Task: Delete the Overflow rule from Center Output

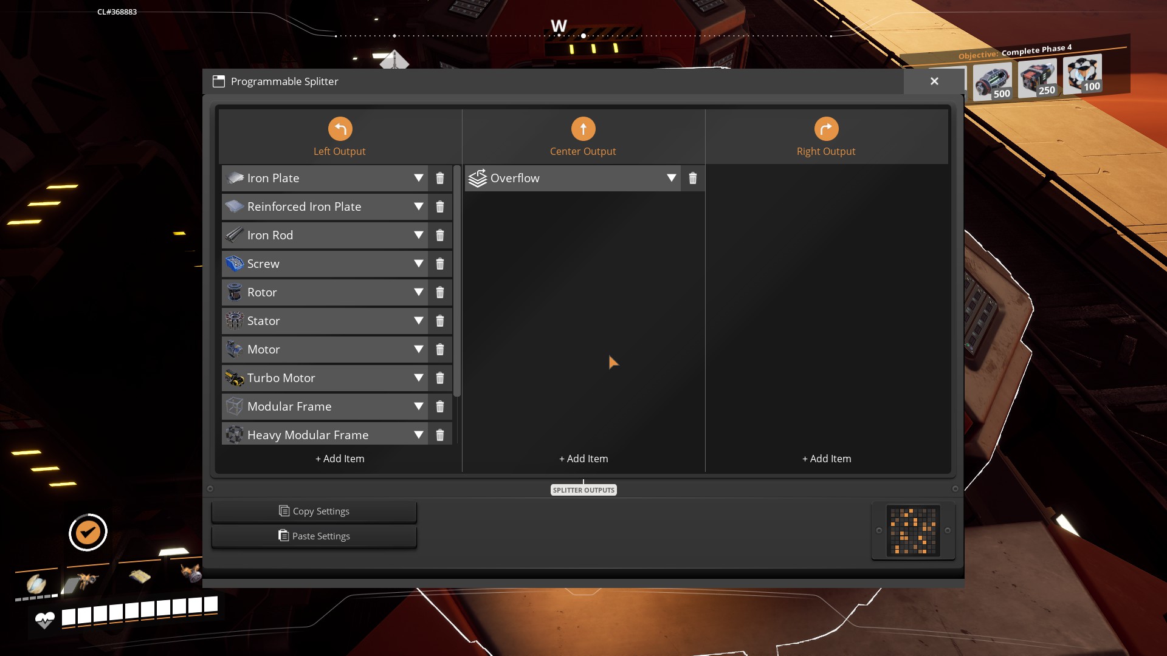Action: pyautogui.click(x=692, y=179)
